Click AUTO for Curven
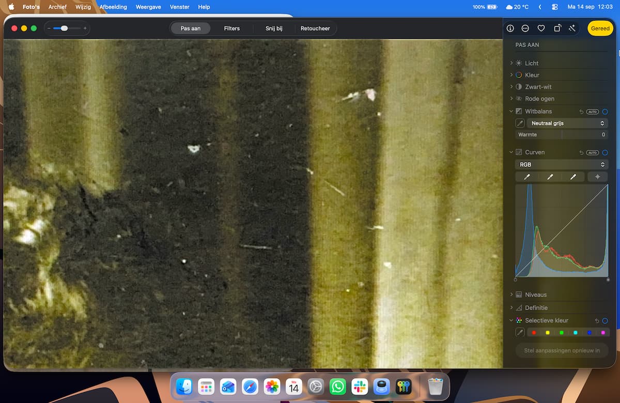 point(593,152)
